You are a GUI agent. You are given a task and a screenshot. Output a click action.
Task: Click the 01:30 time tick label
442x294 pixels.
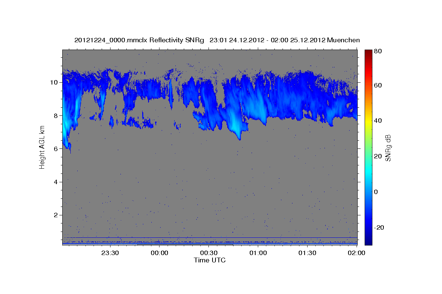click(308, 253)
